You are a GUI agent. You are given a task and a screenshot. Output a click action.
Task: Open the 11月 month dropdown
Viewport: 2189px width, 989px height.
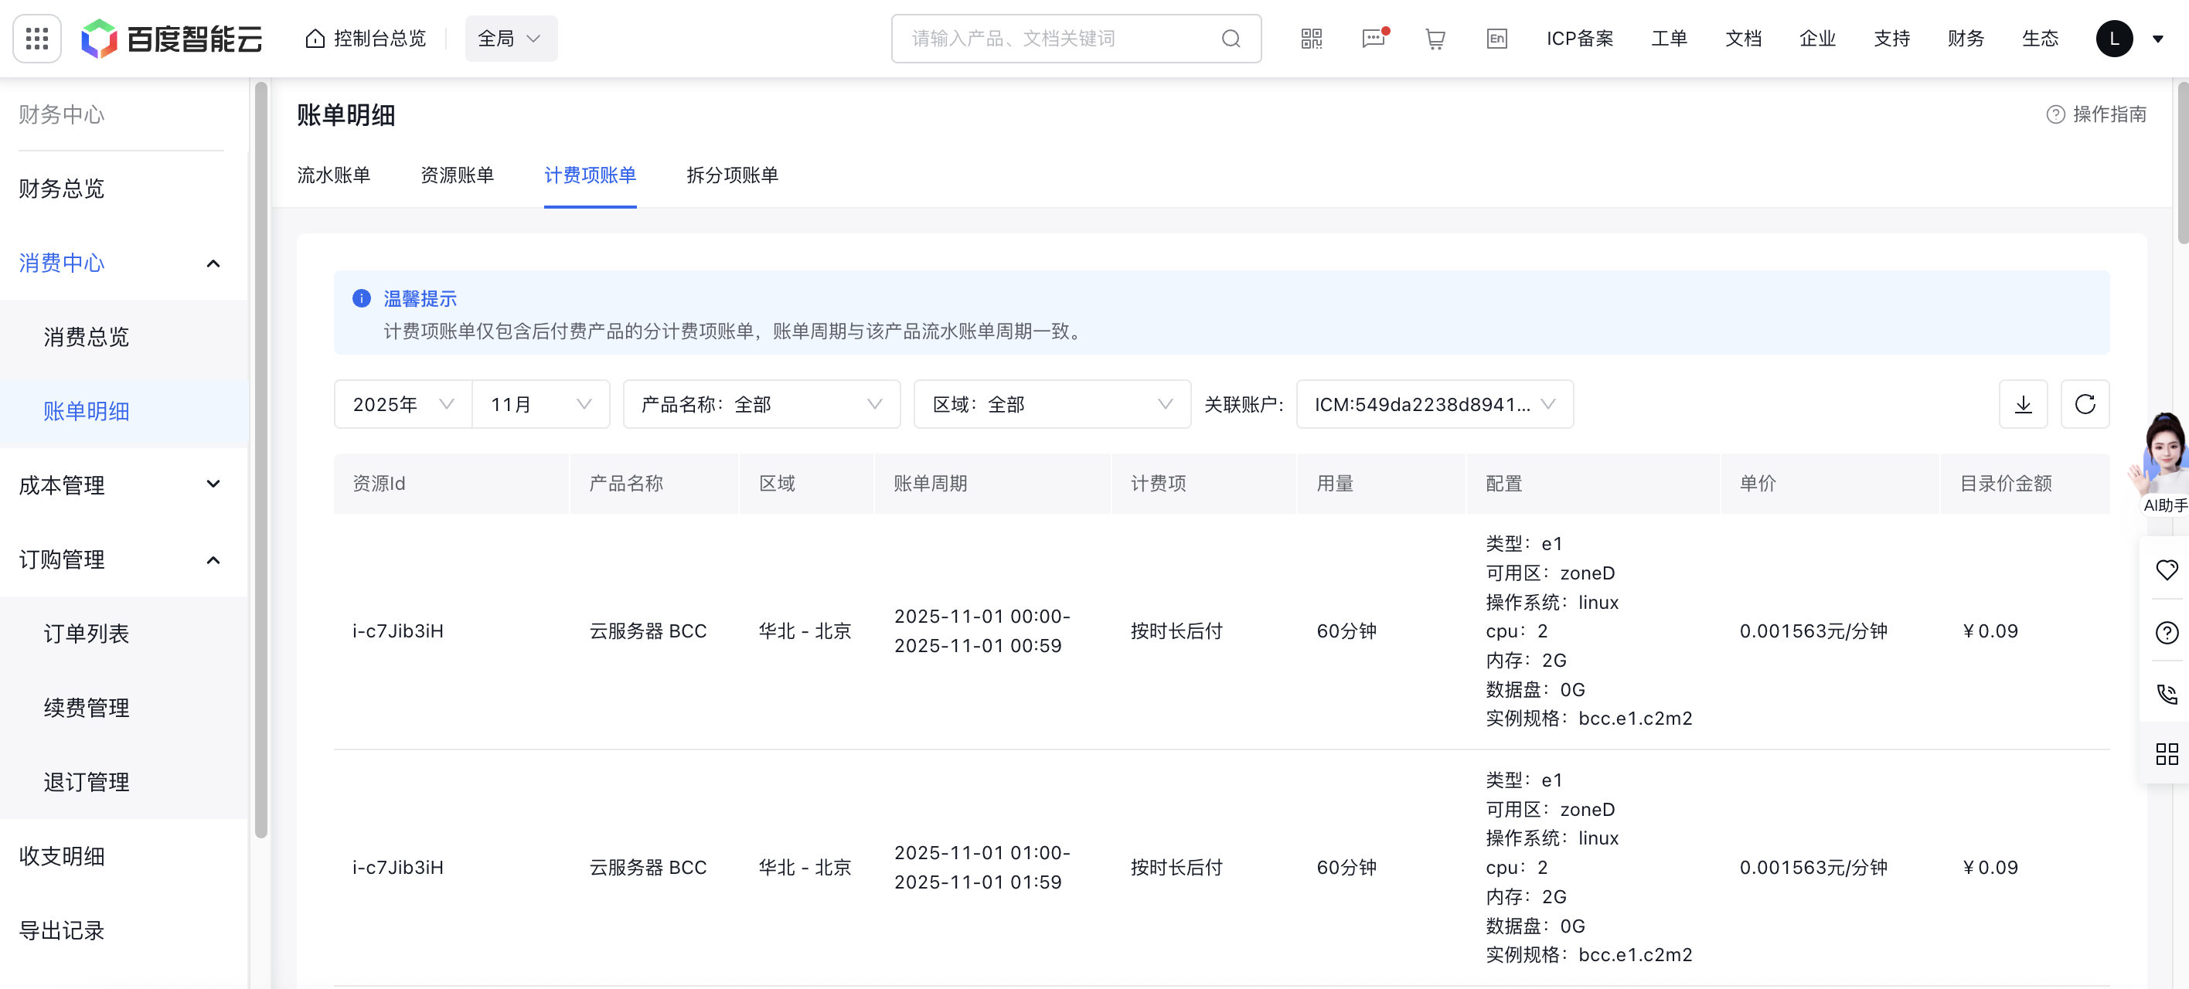540,404
